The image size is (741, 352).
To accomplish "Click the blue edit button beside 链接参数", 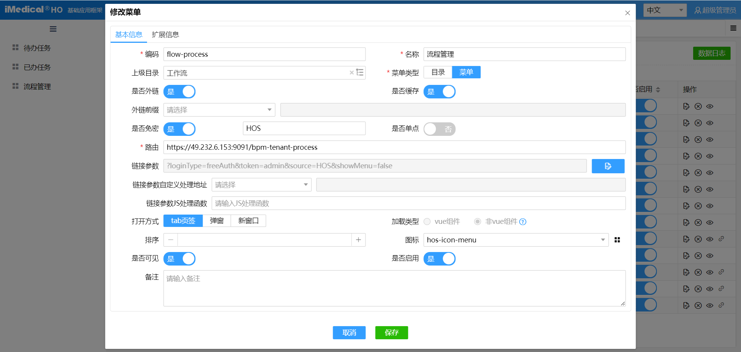I will click(608, 166).
